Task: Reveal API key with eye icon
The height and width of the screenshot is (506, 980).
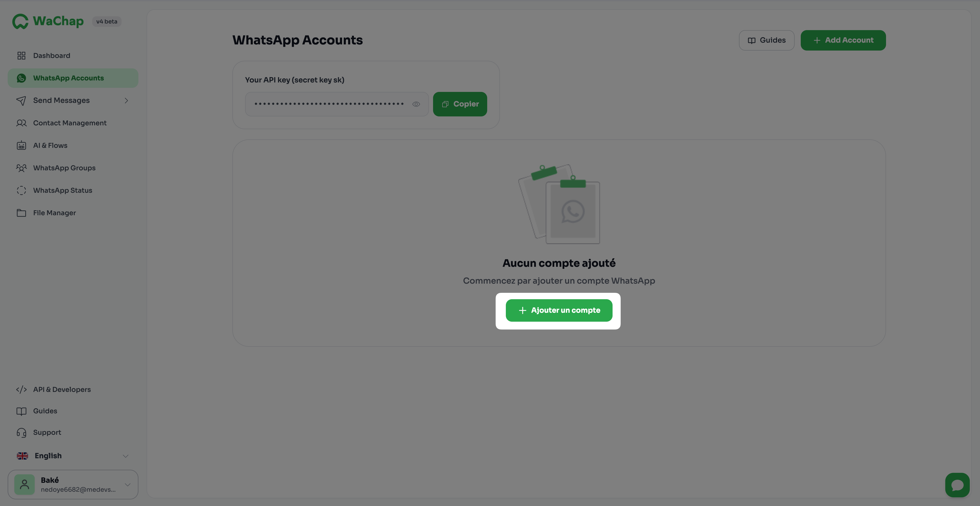Action: click(x=416, y=104)
